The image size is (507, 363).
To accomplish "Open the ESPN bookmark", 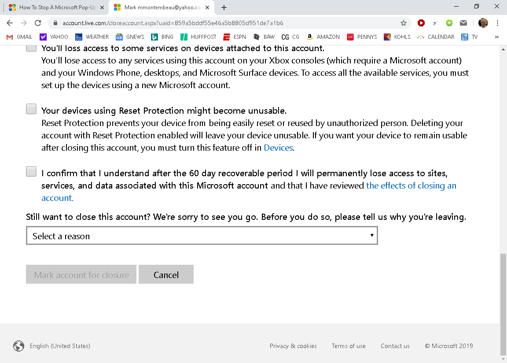I will coord(235,37).
